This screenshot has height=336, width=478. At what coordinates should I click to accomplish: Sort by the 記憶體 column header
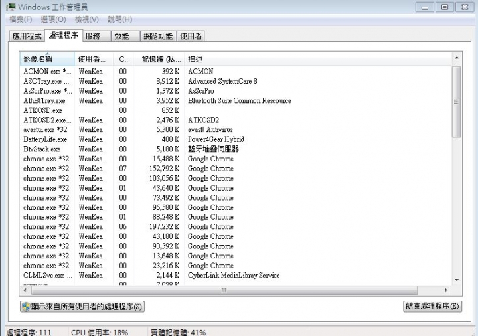pos(159,59)
